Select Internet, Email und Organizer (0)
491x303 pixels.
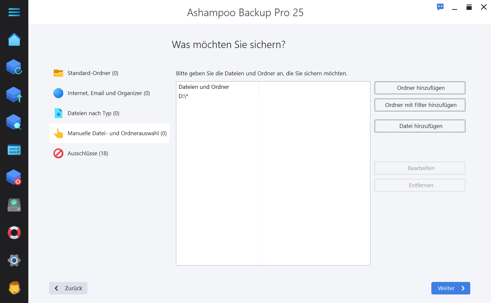click(109, 93)
